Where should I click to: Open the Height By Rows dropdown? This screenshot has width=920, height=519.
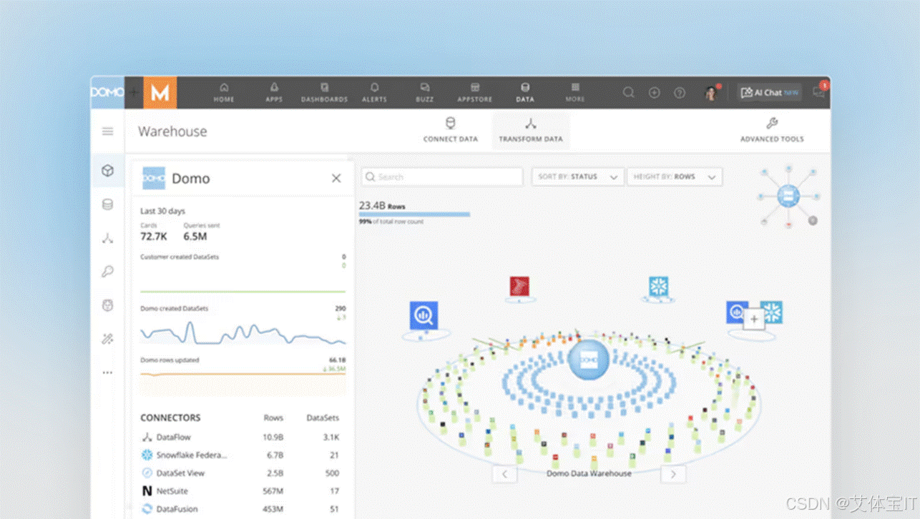pos(675,177)
